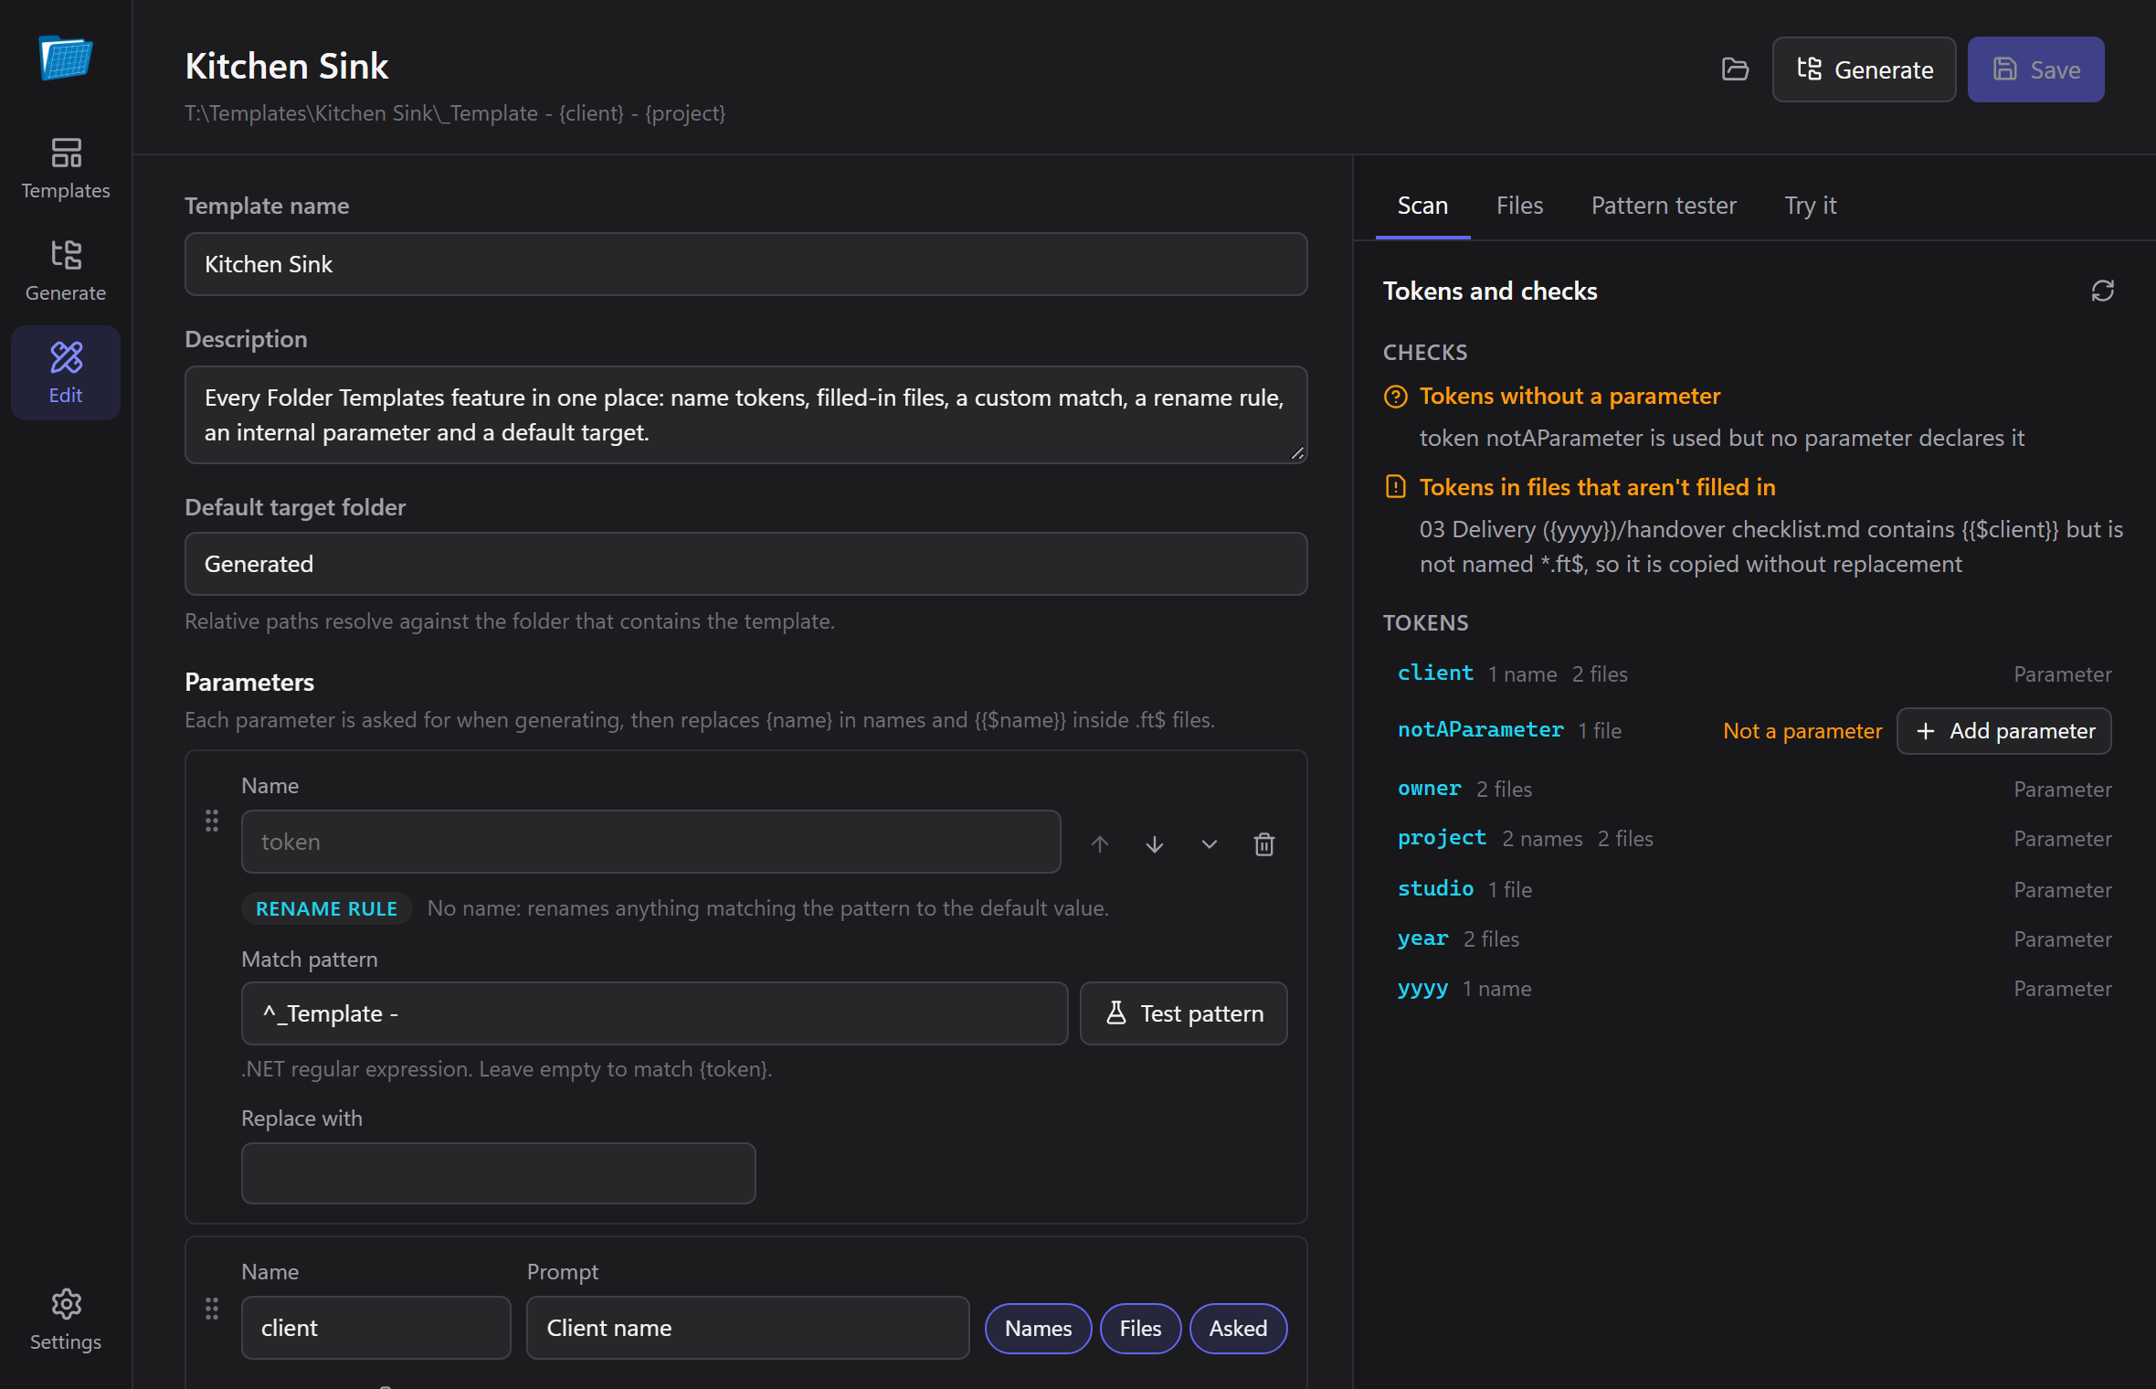The height and width of the screenshot is (1389, 2156).
Task: Switch to the Files tab
Action: point(1519,206)
